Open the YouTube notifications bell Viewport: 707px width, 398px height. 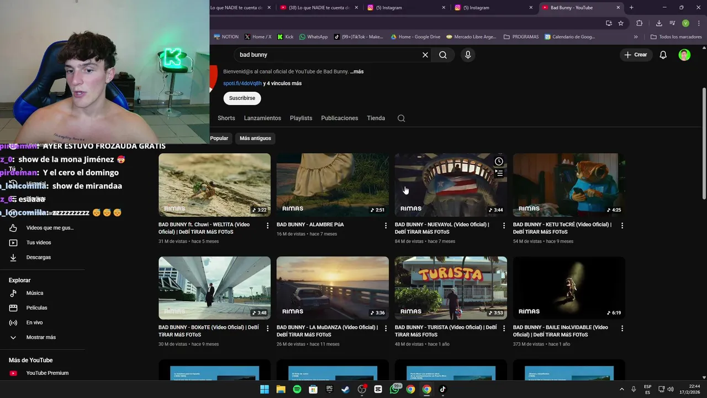[663, 55]
